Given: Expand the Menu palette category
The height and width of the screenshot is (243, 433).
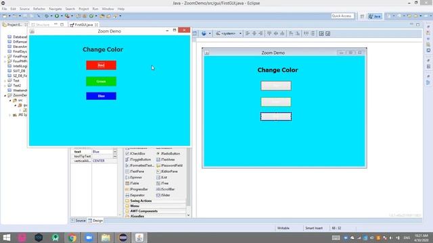Looking at the screenshot, I should [x=155, y=206].
